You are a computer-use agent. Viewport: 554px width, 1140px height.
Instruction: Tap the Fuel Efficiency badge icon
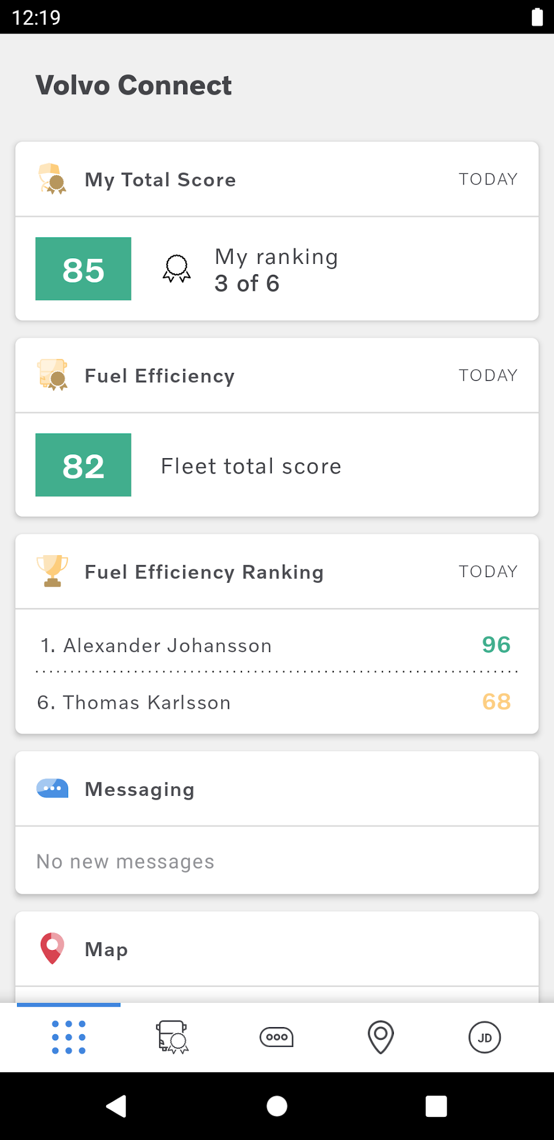pyautogui.click(x=52, y=375)
